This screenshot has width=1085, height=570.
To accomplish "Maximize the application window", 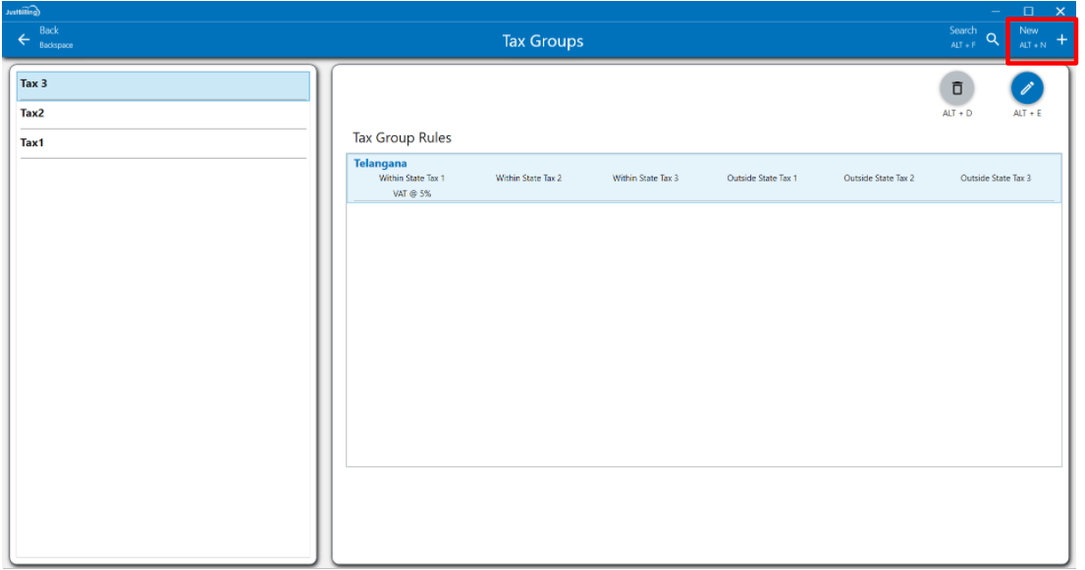I will tap(1028, 11).
